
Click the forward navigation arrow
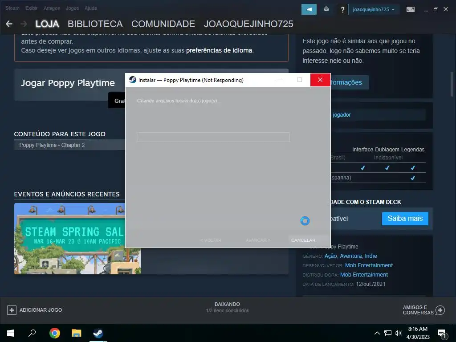click(24, 24)
